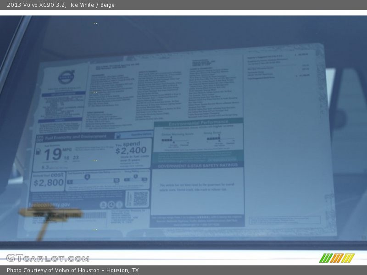
Task: Click the "Environmental Performance" heading
Action: pos(198,123)
